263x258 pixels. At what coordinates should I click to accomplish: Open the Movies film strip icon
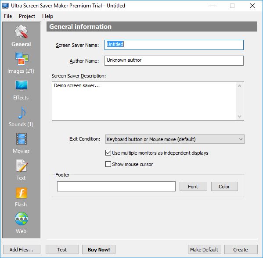pos(22,139)
